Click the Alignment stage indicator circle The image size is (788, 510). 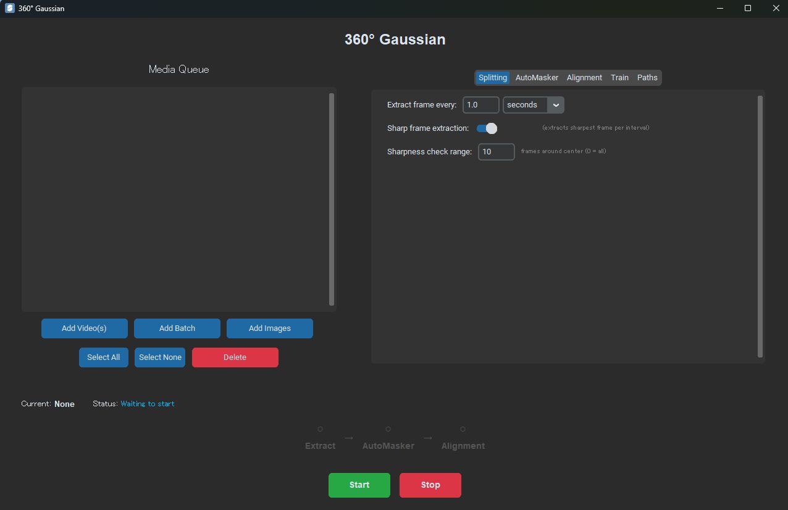click(463, 428)
